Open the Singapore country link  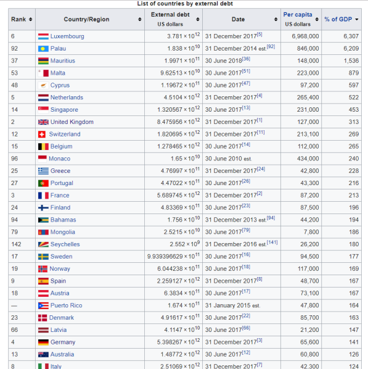coord(64,110)
